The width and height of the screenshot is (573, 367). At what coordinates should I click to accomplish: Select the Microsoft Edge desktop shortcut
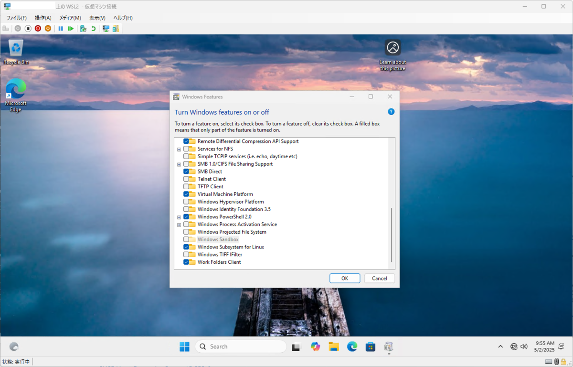tap(16, 95)
